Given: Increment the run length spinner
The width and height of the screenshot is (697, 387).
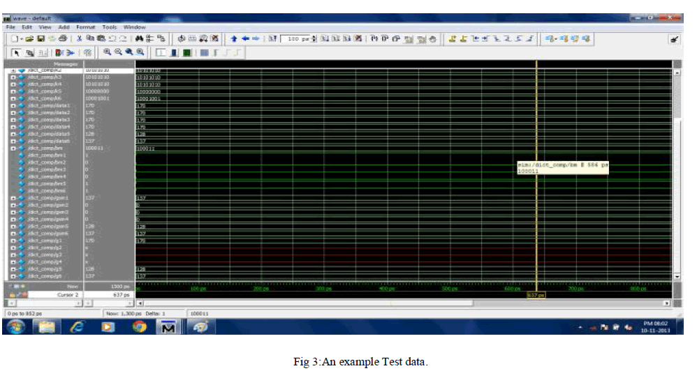Looking at the screenshot, I should coord(315,38).
